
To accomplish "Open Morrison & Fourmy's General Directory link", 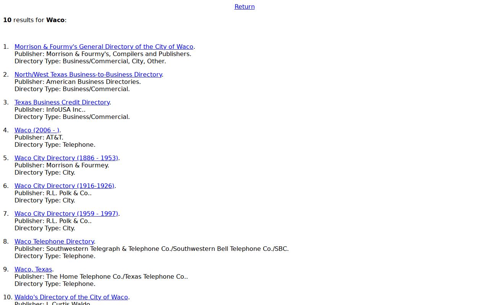I will (104, 47).
